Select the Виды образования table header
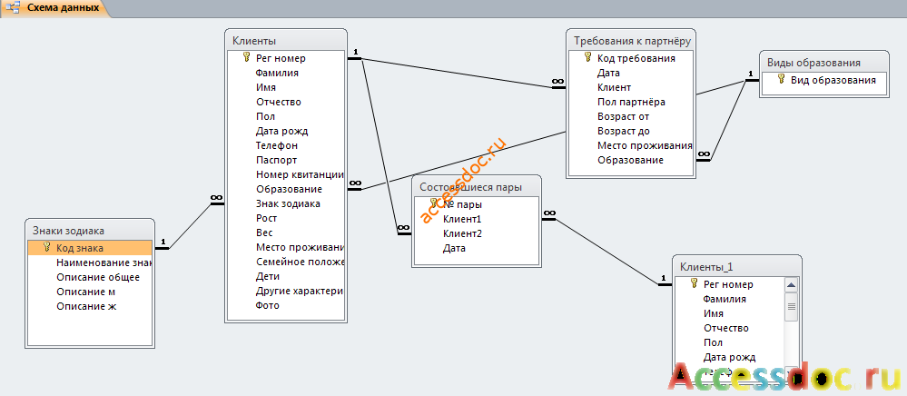This screenshot has width=907, height=396. click(824, 63)
